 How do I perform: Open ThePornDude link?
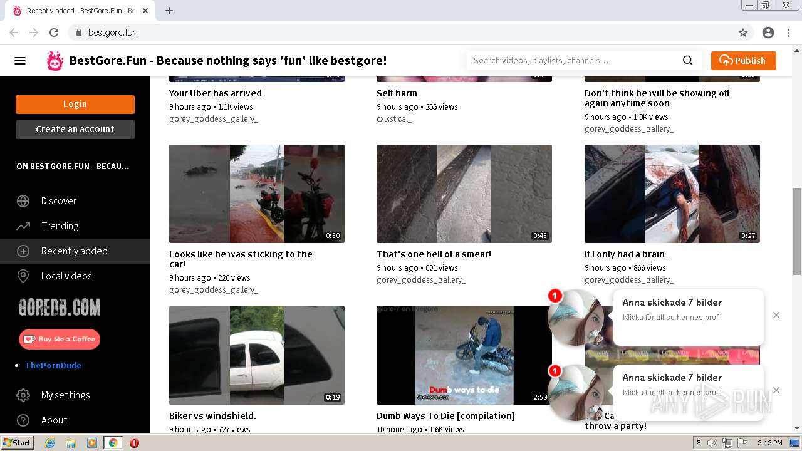(x=53, y=365)
